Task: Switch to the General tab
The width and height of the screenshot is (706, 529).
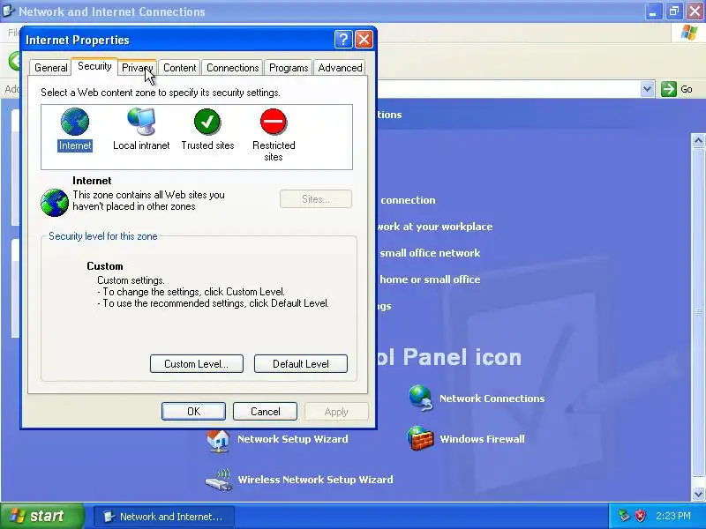Action: pyautogui.click(x=50, y=68)
